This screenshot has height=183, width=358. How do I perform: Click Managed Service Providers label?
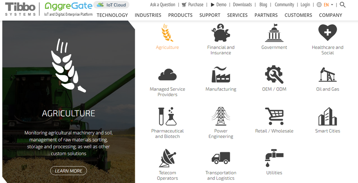pyautogui.click(x=167, y=92)
